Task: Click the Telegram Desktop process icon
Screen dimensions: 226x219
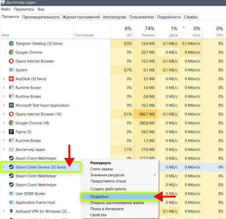Action: click(x=11, y=43)
